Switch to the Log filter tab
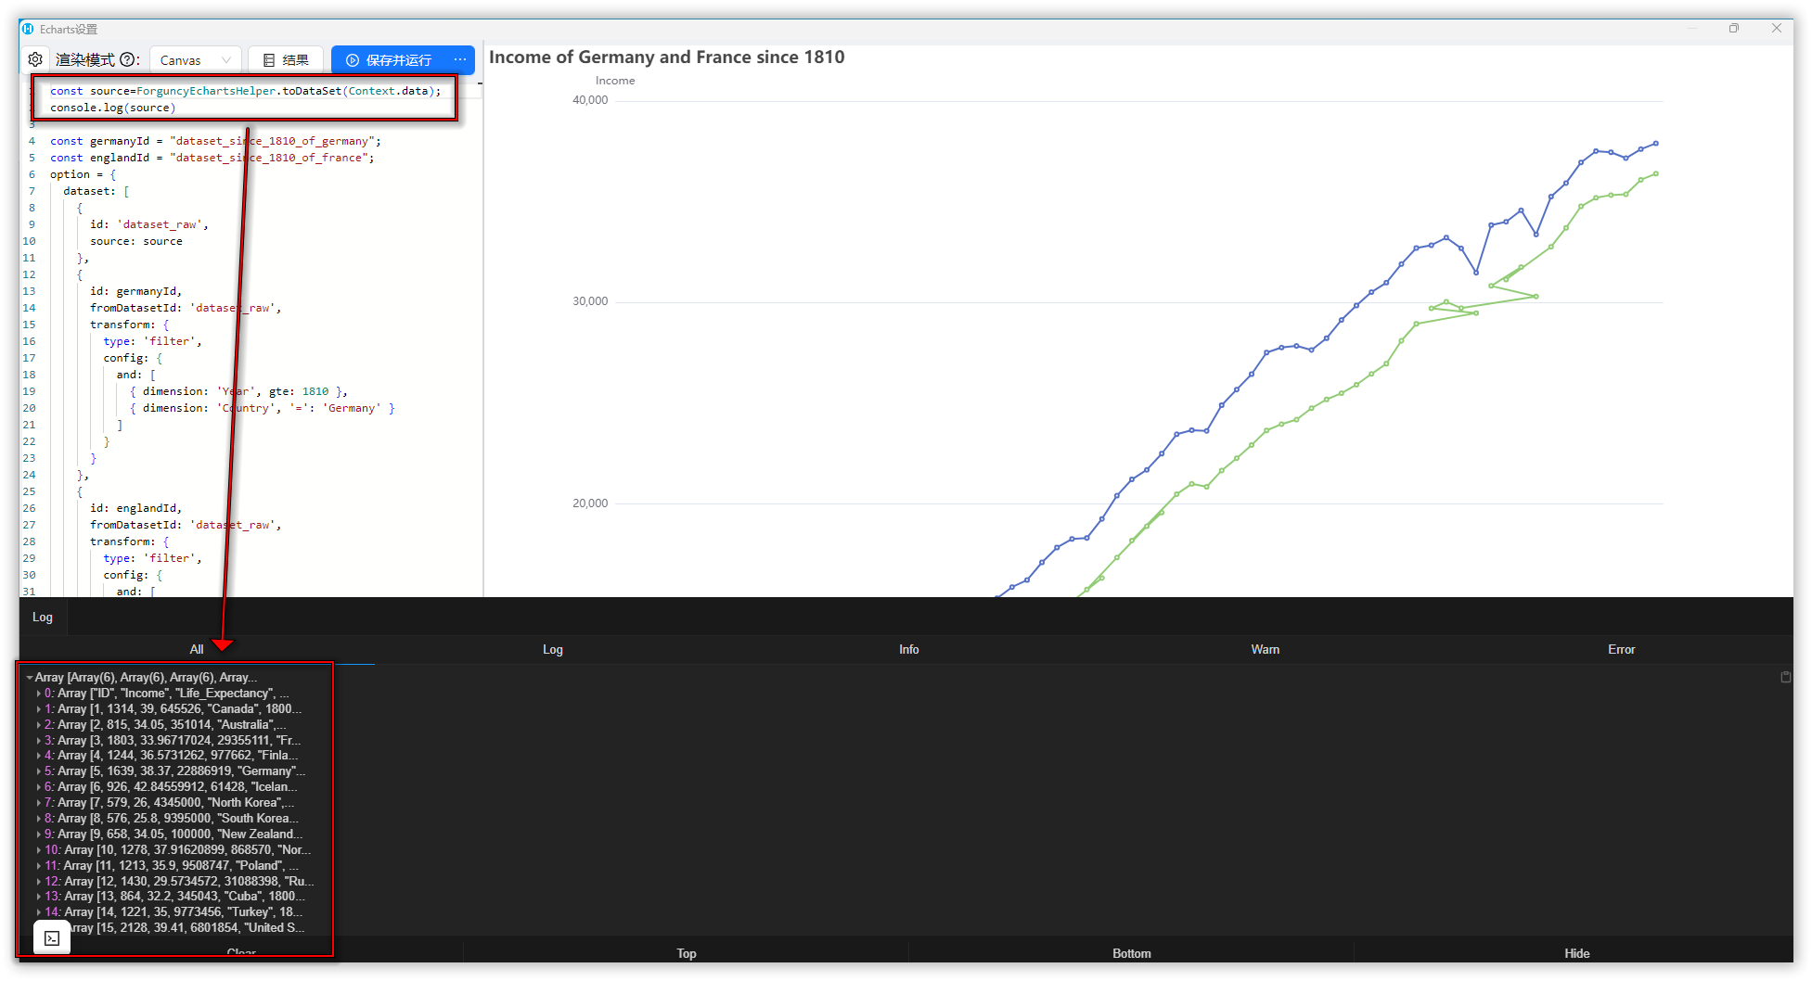This screenshot has height=981, width=1812. point(553,649)
